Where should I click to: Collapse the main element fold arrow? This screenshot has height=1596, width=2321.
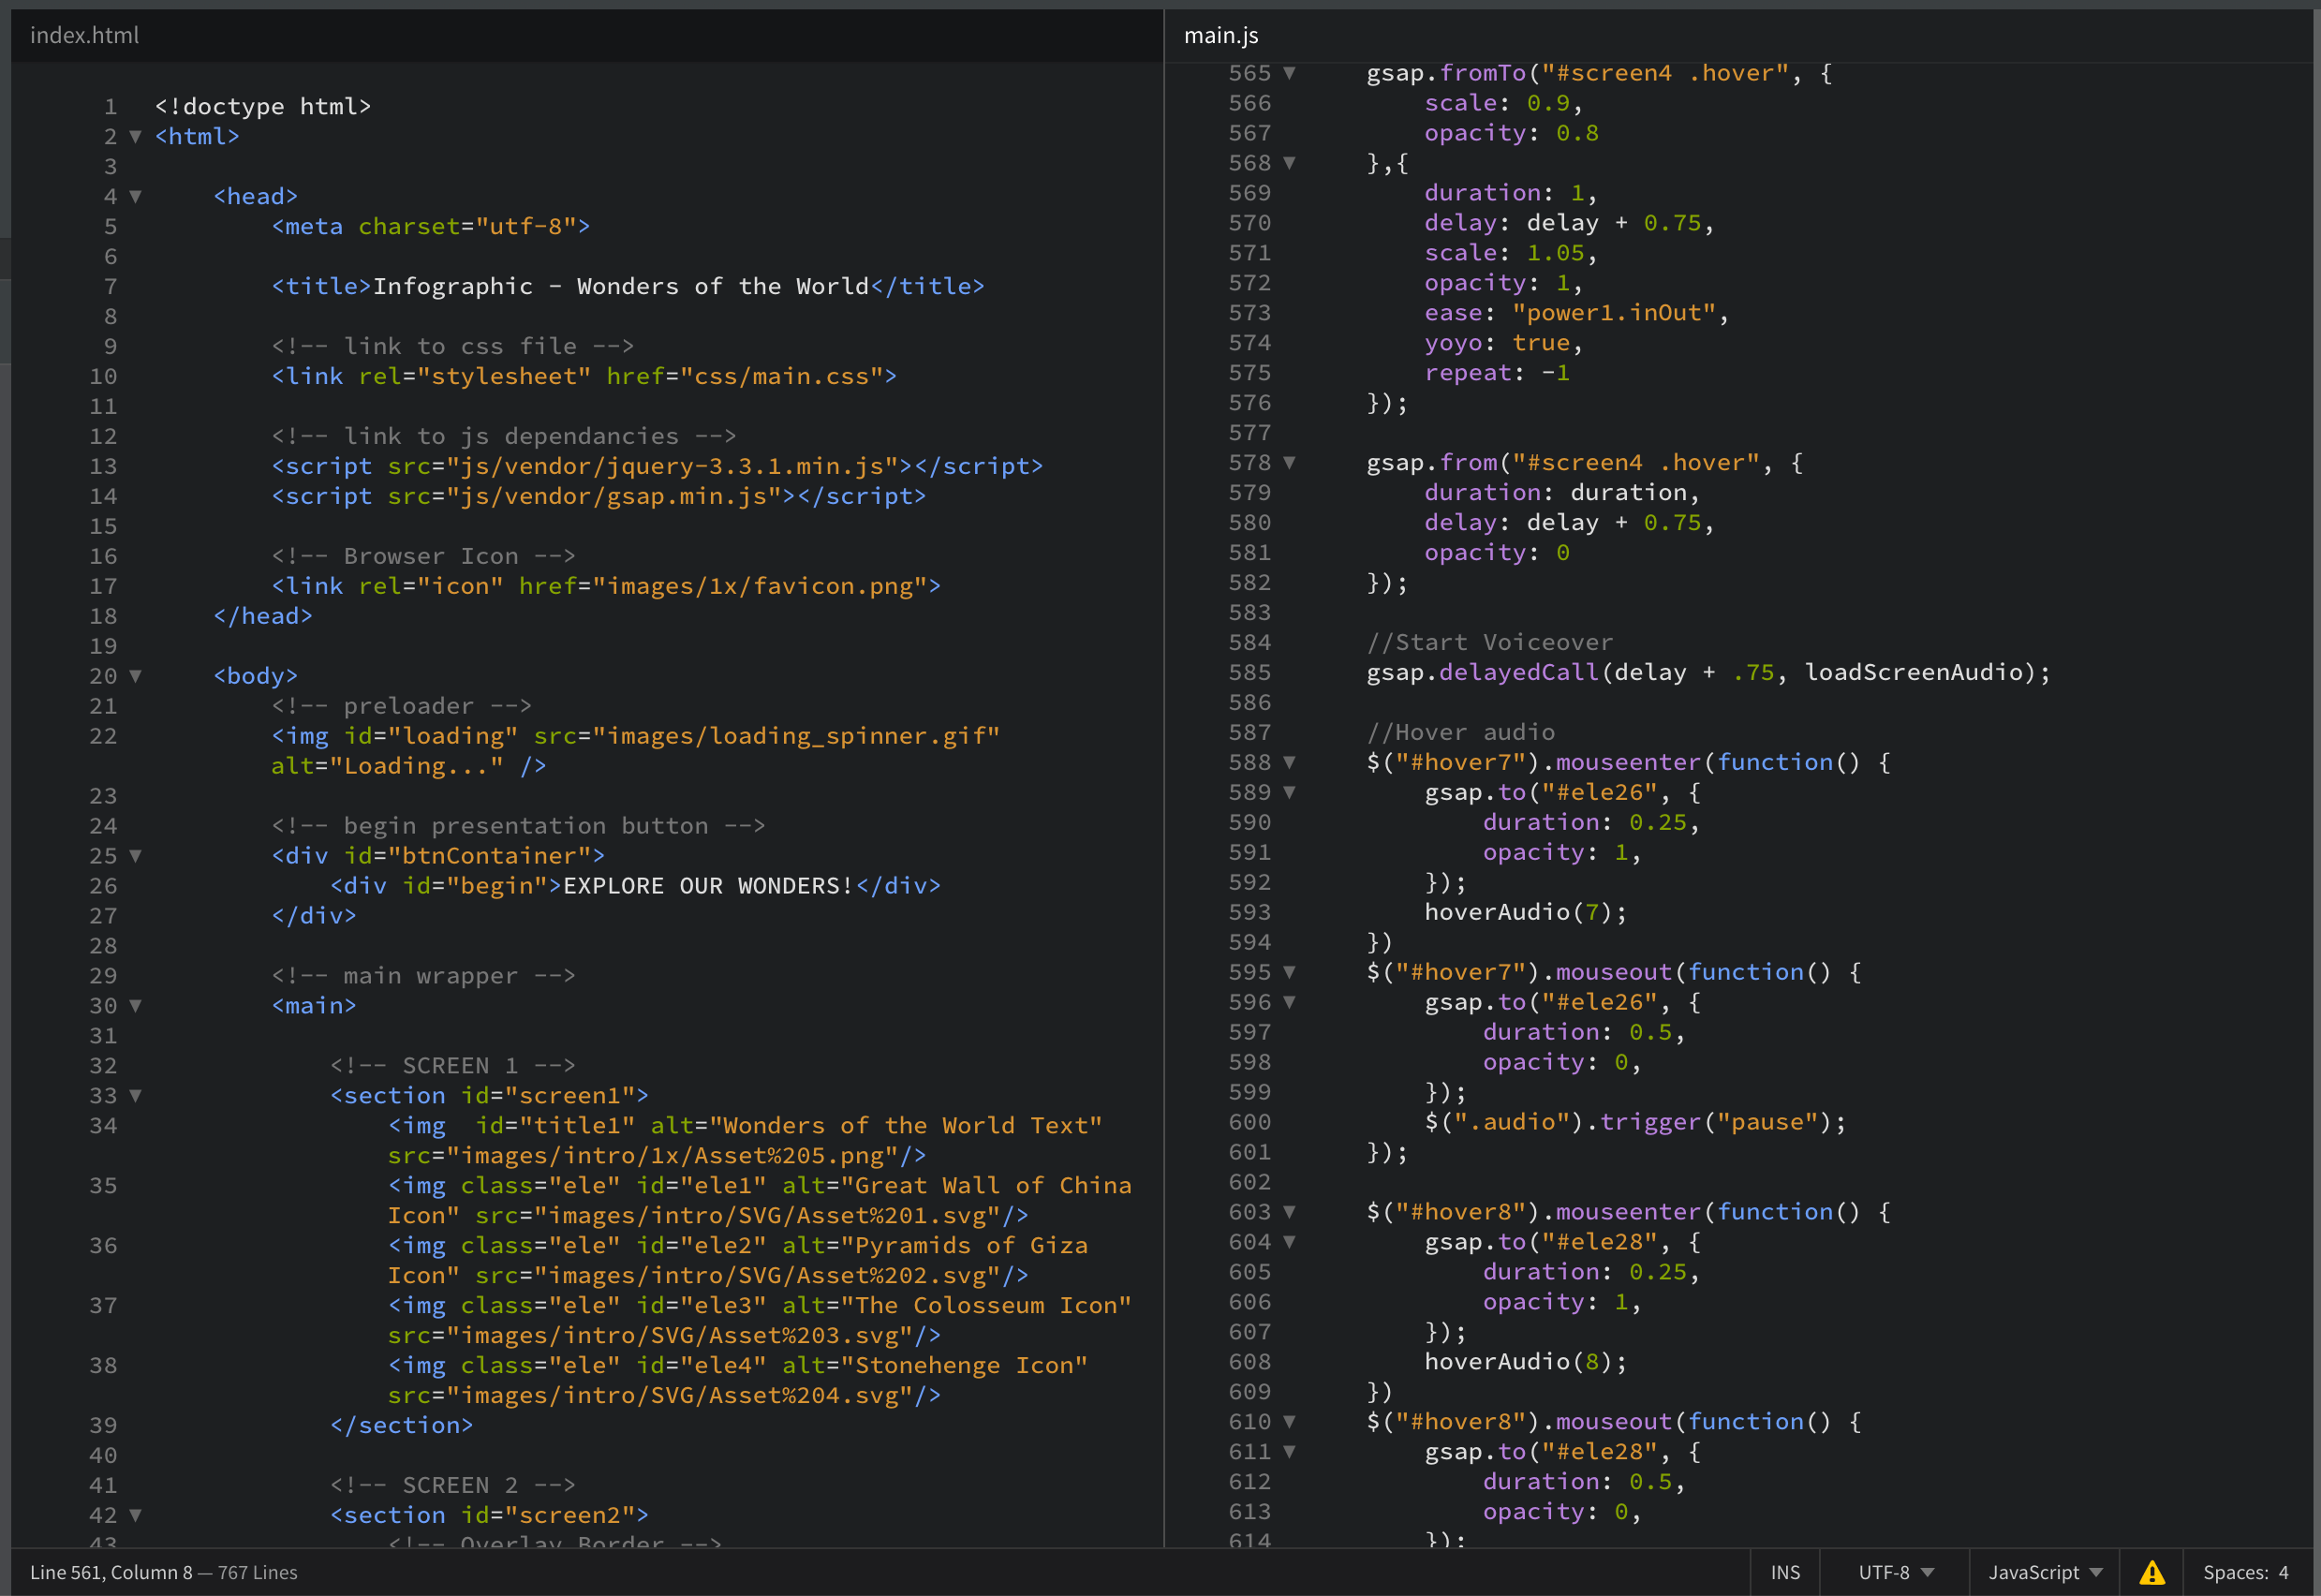tap(135, 1006)
